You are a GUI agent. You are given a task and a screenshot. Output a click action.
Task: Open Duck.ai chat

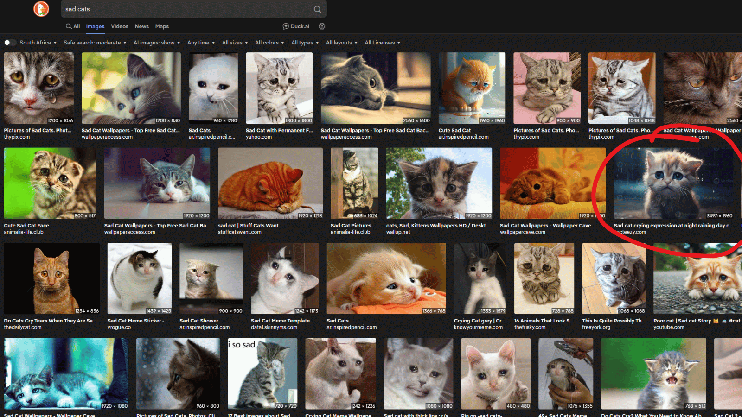(296, 26)
